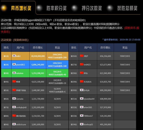This screenshot has height=130, width=143.
Task: Click the flag icon next to Ganuda
Action: coord(14,99)
